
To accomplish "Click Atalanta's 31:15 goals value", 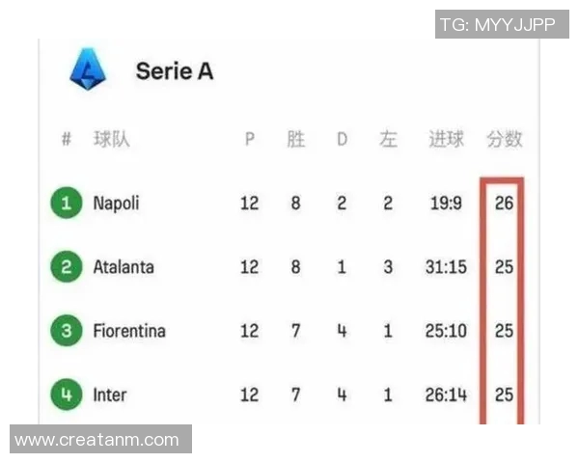I will 446,267.
